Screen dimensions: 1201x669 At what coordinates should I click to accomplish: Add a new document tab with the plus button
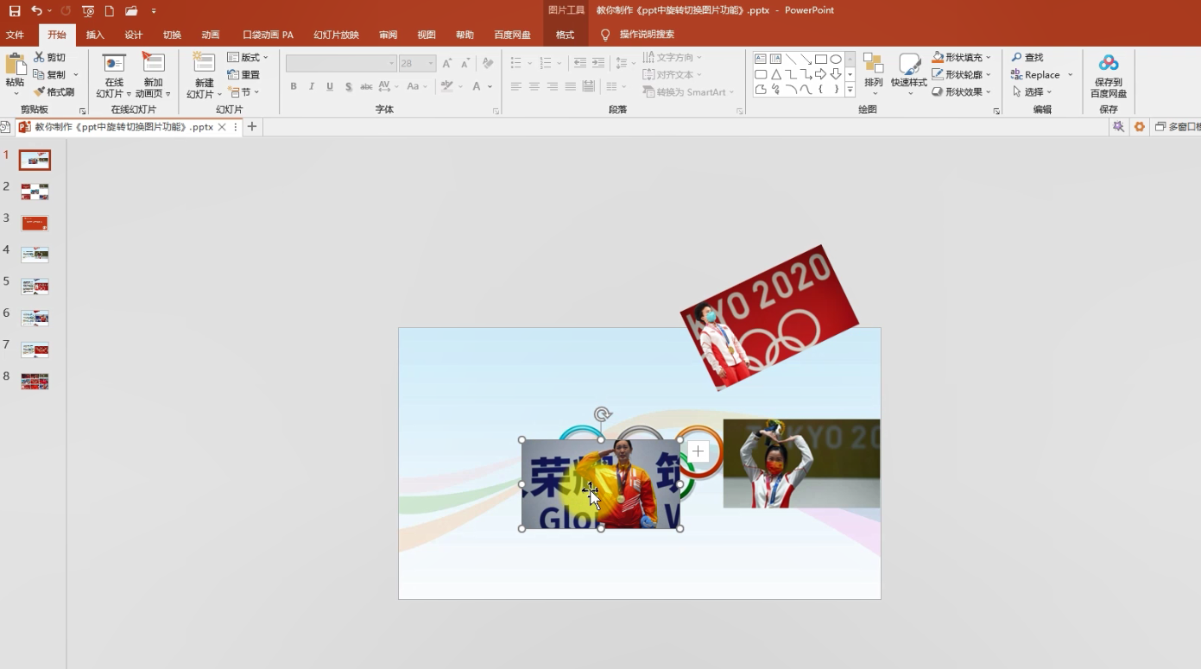[252, 126]
